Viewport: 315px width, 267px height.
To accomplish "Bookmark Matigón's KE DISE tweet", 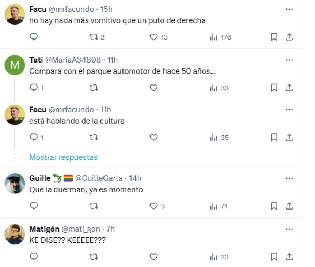I will (274, 257).
